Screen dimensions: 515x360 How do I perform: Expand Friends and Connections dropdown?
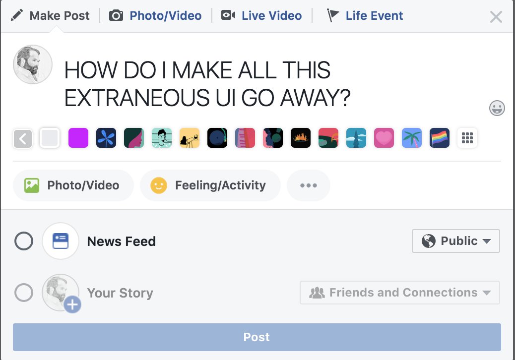(399, 293)
